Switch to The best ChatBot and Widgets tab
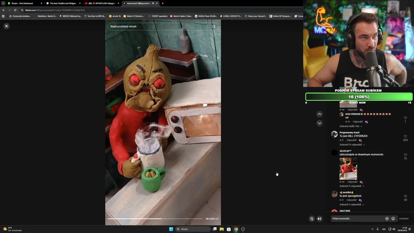Screen dimensions: 414x233 (63, 3)
